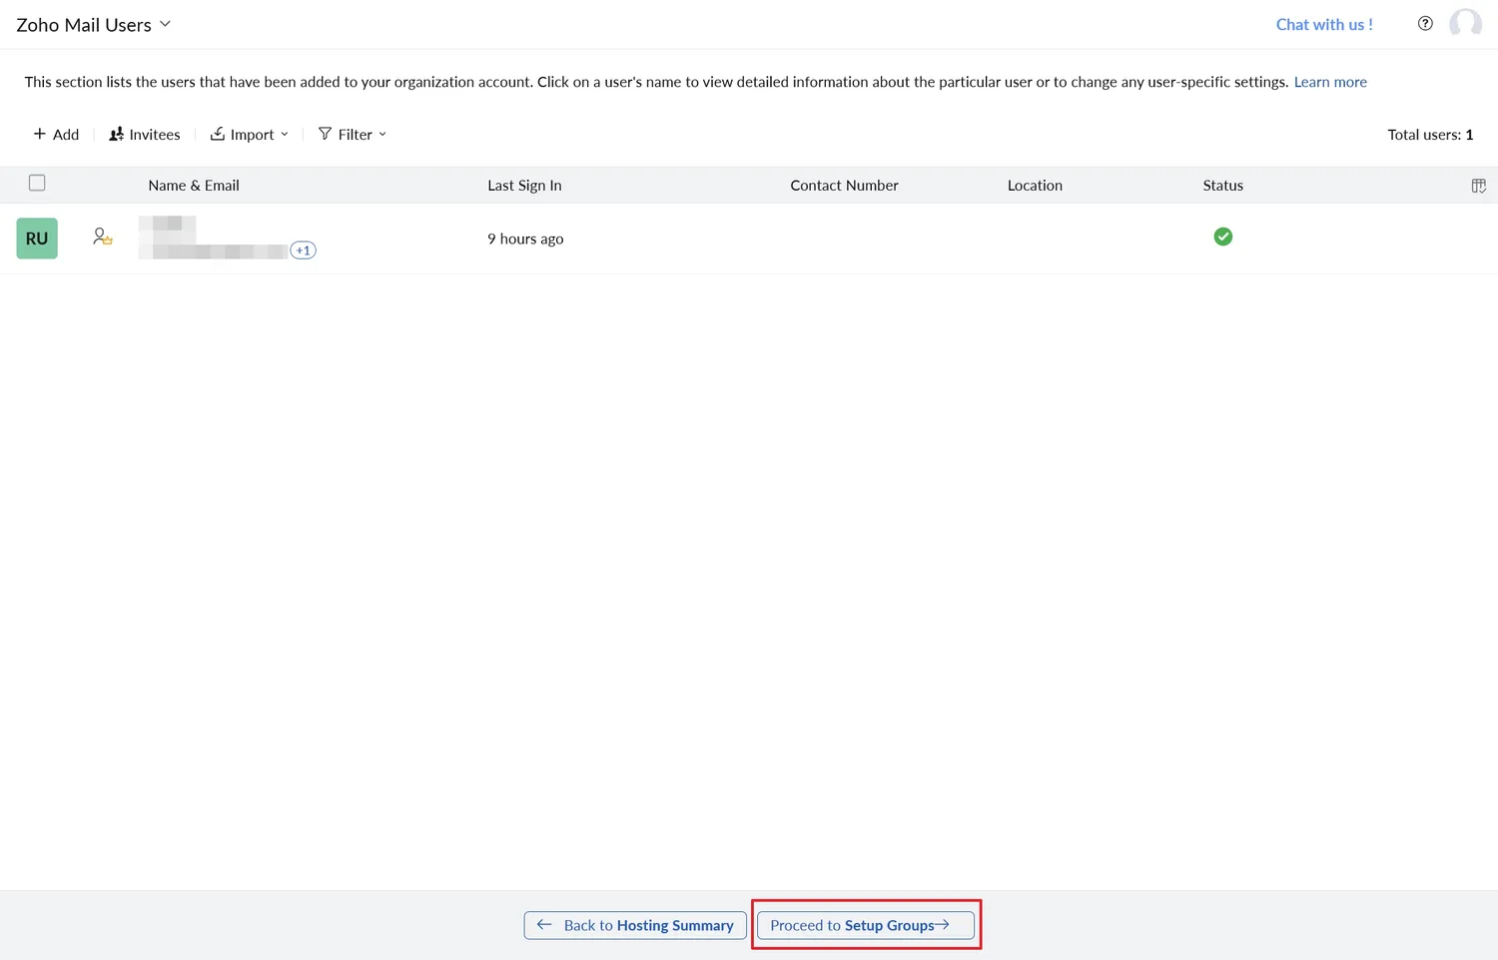The height and width of the screenshot is (960, 1498).
Task: Select the Invitees icon
Action: click(x=117, y=134)
